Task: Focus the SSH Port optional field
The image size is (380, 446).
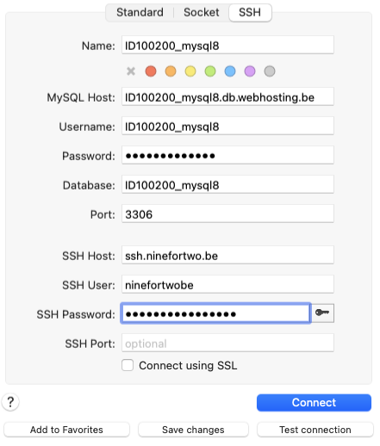Action: [227, 343]
